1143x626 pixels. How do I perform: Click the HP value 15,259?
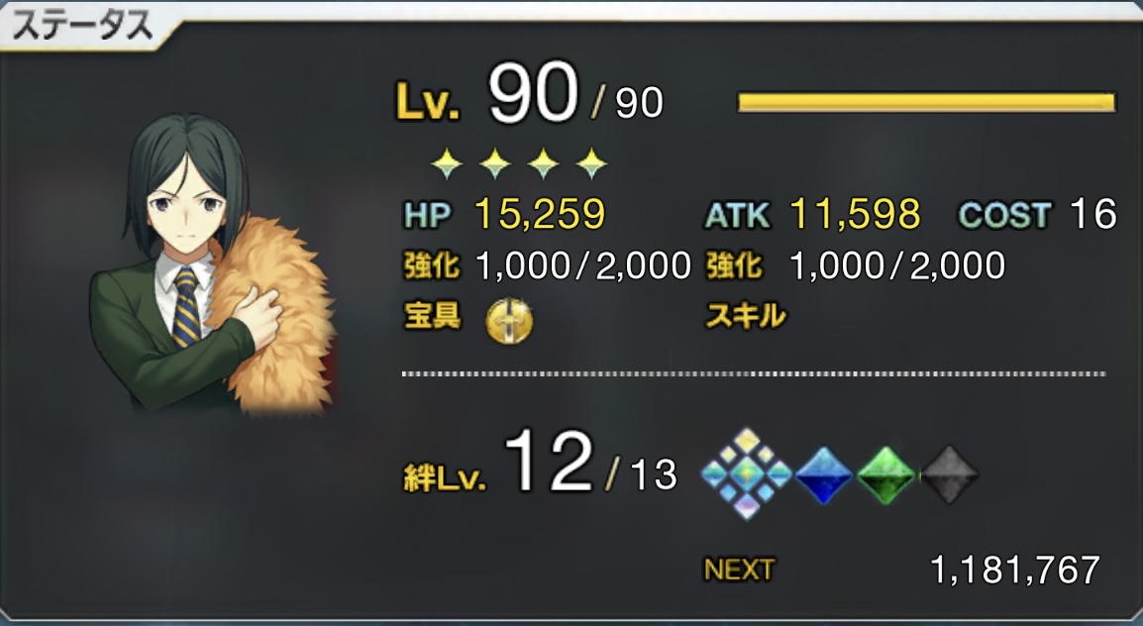pos(540,214)
